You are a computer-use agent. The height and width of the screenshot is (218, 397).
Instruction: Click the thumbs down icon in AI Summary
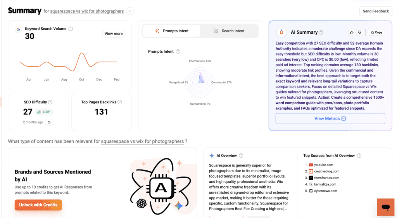click(359, 33)
